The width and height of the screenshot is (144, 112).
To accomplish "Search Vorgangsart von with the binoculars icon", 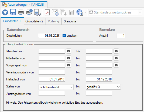I will point(68,65).
